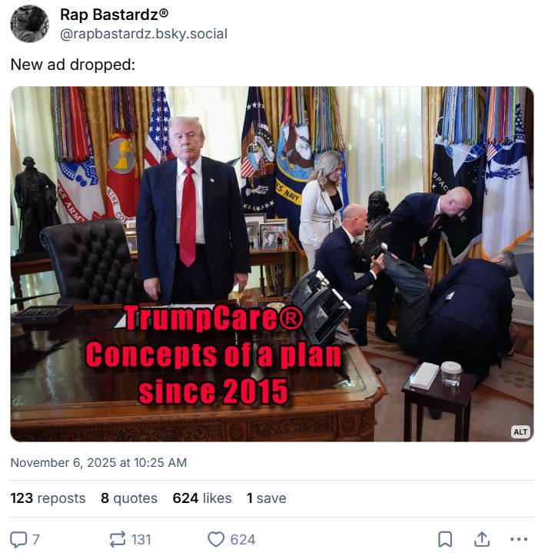Screen dimensions: 548x559
Task: Open the three-dot more options menu
Action: pos(519,539)
